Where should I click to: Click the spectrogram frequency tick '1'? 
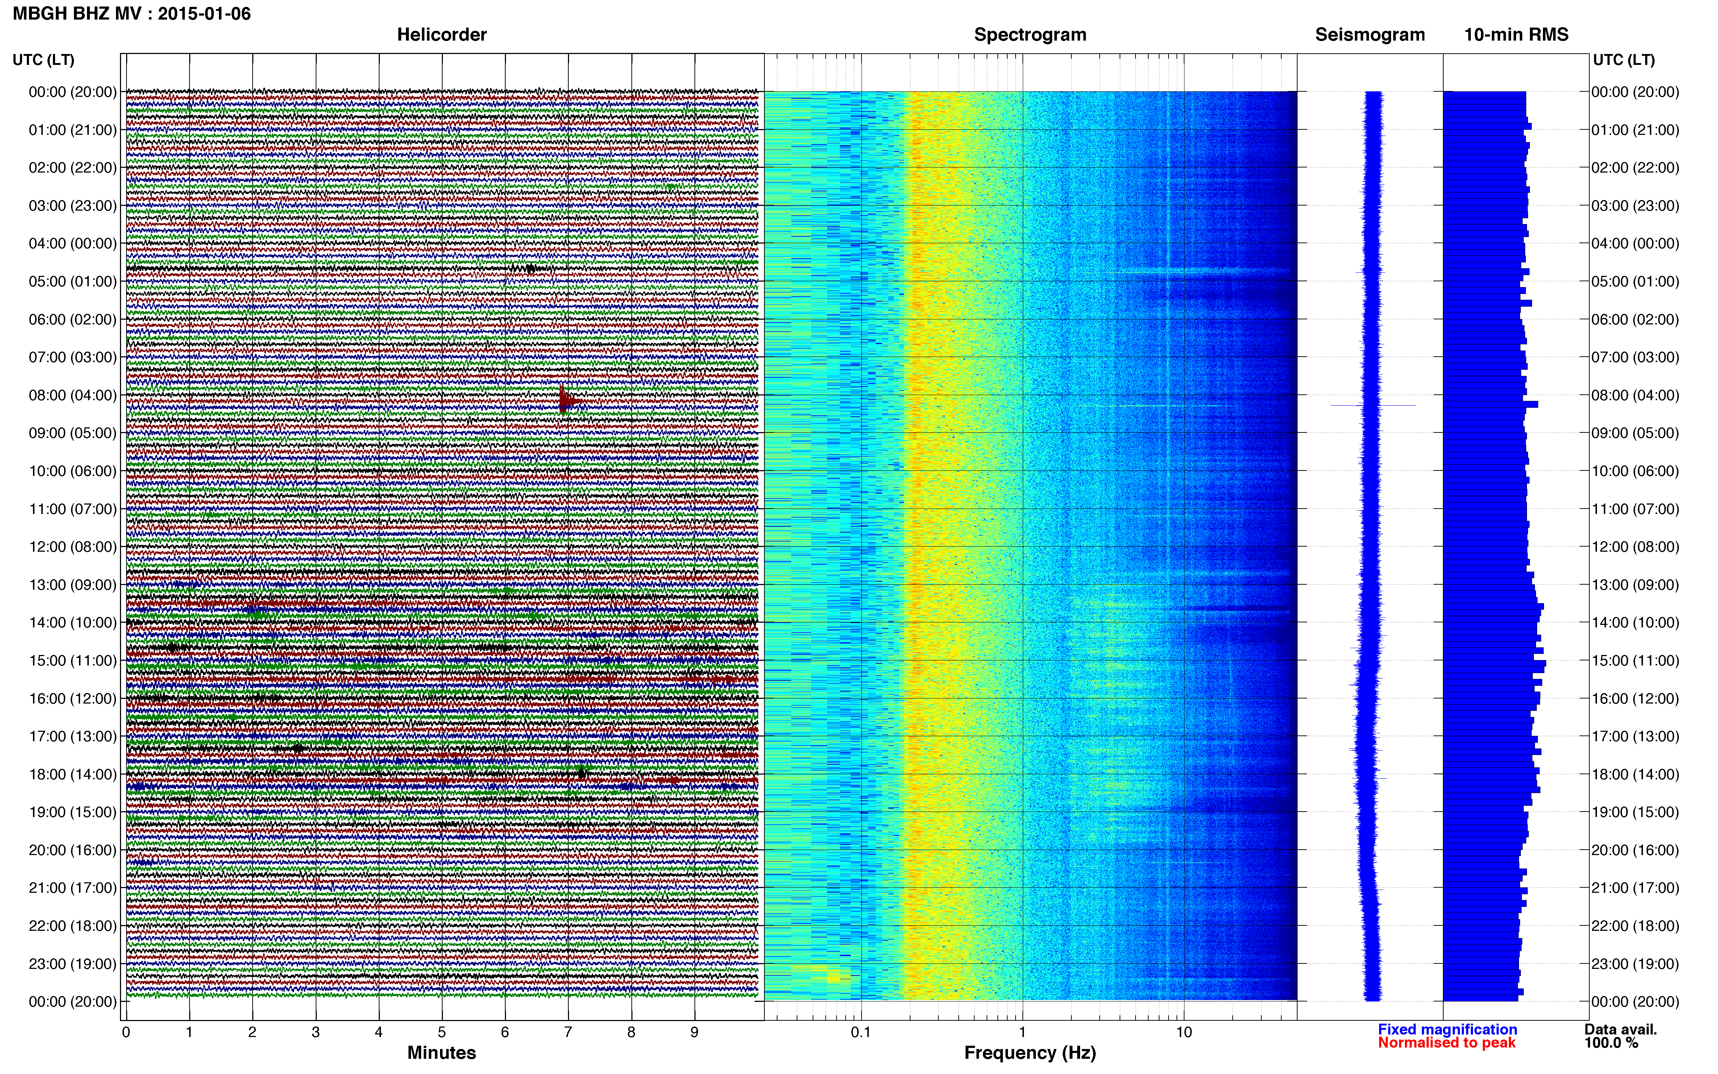click(x=1022, y=1032)
